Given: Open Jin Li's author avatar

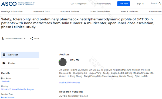Looking at the screenshot, I should [x=63, y=62].
